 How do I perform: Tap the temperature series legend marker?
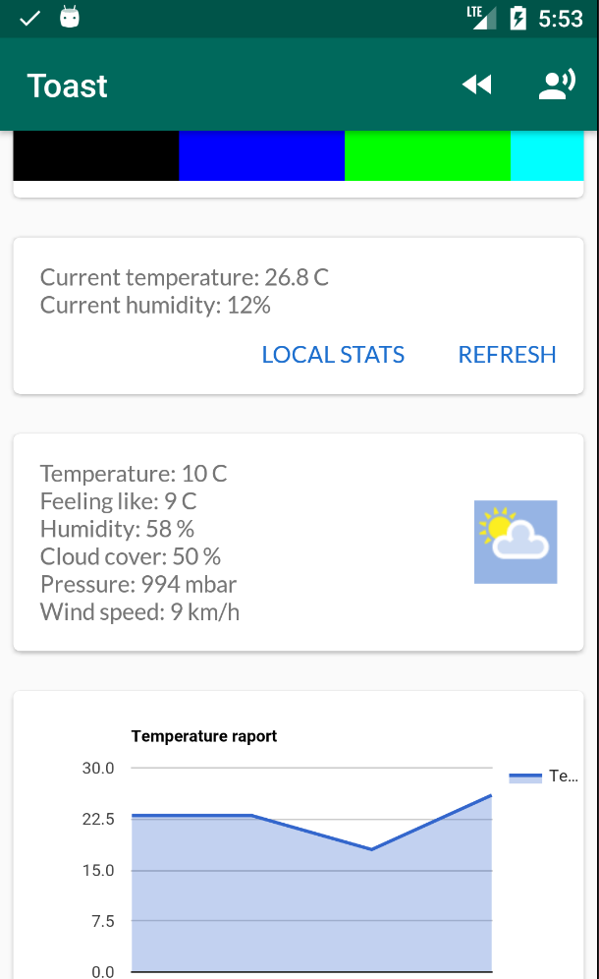525,777
